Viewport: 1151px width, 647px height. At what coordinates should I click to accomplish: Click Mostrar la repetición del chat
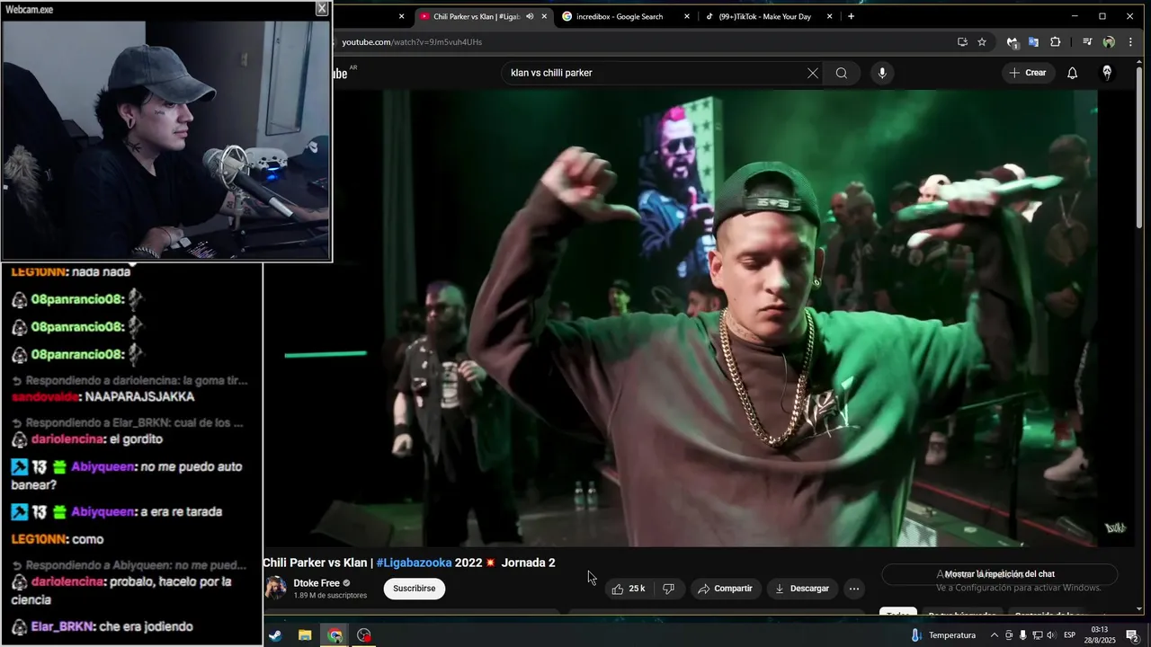coord(999,574)
